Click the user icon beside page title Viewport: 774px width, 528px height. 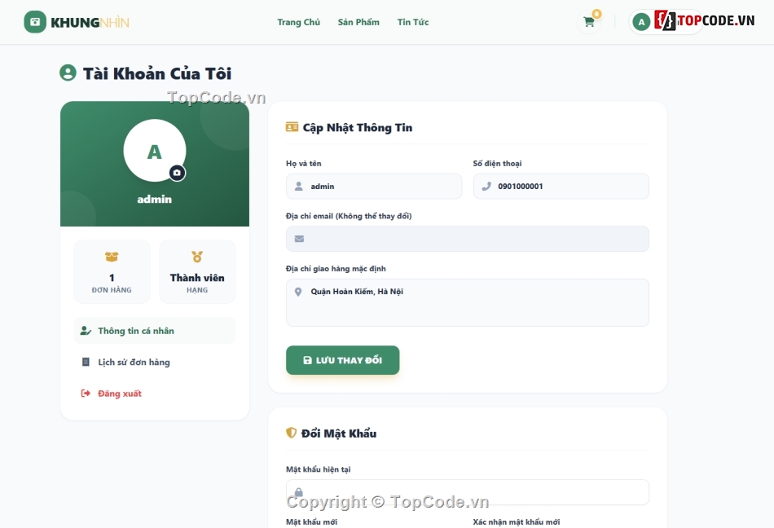pos(68,73)
